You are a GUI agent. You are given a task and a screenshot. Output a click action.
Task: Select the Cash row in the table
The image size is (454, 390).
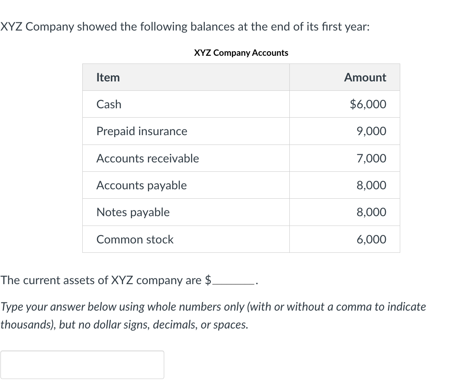click(x=108, y=104)
